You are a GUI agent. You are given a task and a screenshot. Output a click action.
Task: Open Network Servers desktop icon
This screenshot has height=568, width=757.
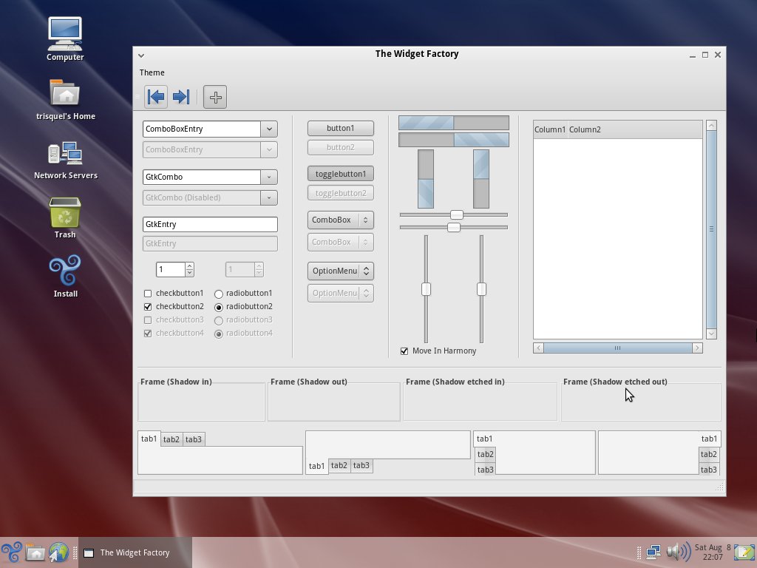[x=65, y=154]
